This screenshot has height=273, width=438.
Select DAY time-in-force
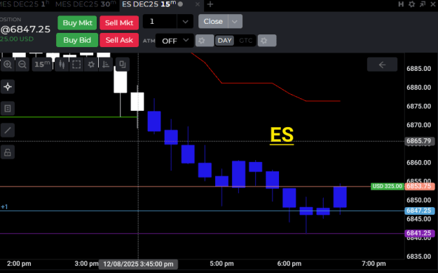224,41
